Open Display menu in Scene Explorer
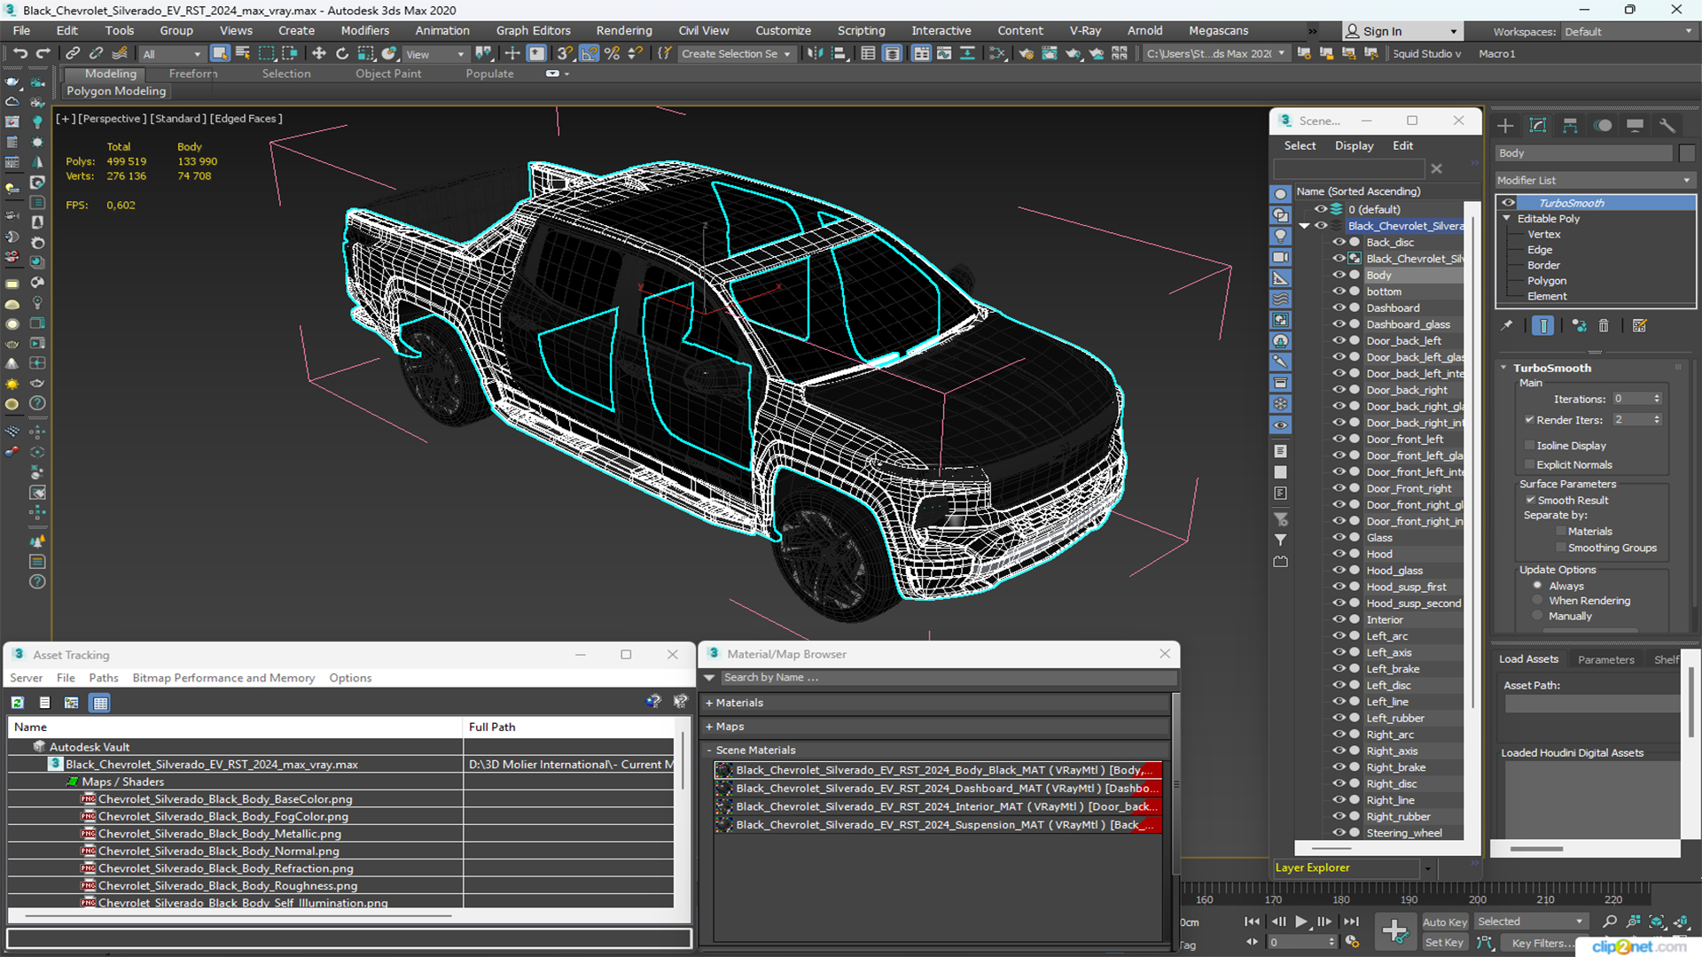This screenshot has height=957, width=1702. point(1354,145)
